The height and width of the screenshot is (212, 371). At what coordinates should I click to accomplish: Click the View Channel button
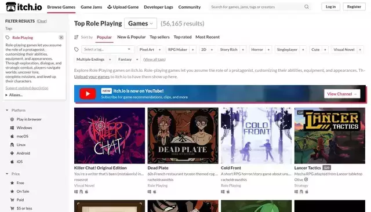342,94
